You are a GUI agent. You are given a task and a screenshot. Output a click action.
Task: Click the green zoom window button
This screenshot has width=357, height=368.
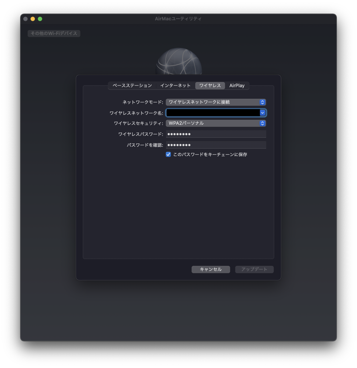point(40,19)
